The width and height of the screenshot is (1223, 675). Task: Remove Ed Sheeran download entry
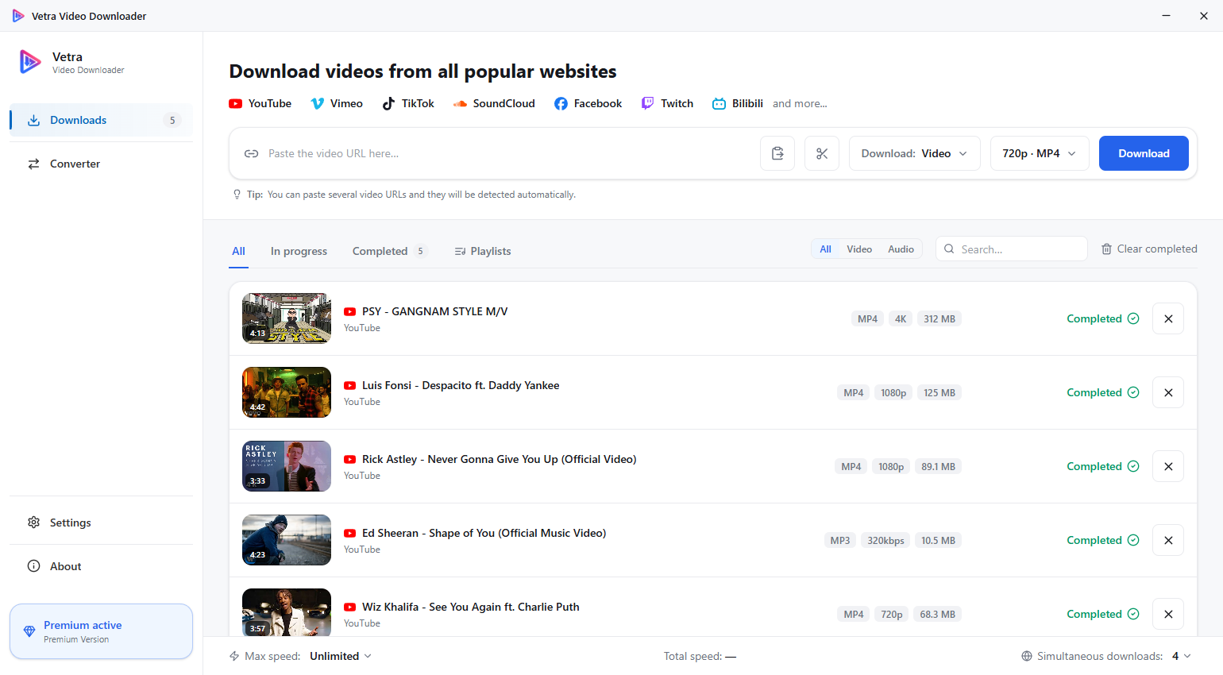[1168, 540]
